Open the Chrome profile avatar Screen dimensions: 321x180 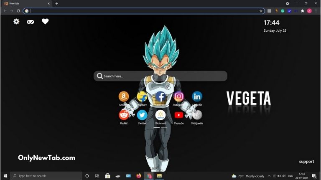pyautogui.click(x=309, y=11)
